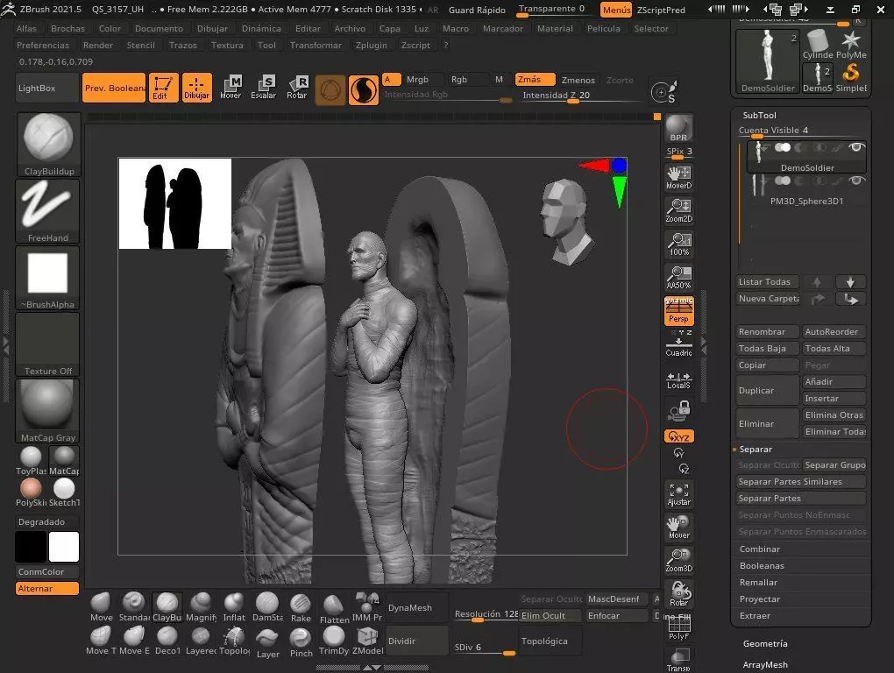The height and width of the screenshot is (673, 894).
Task: Select the Standard brush
Action: pos(134,607)
